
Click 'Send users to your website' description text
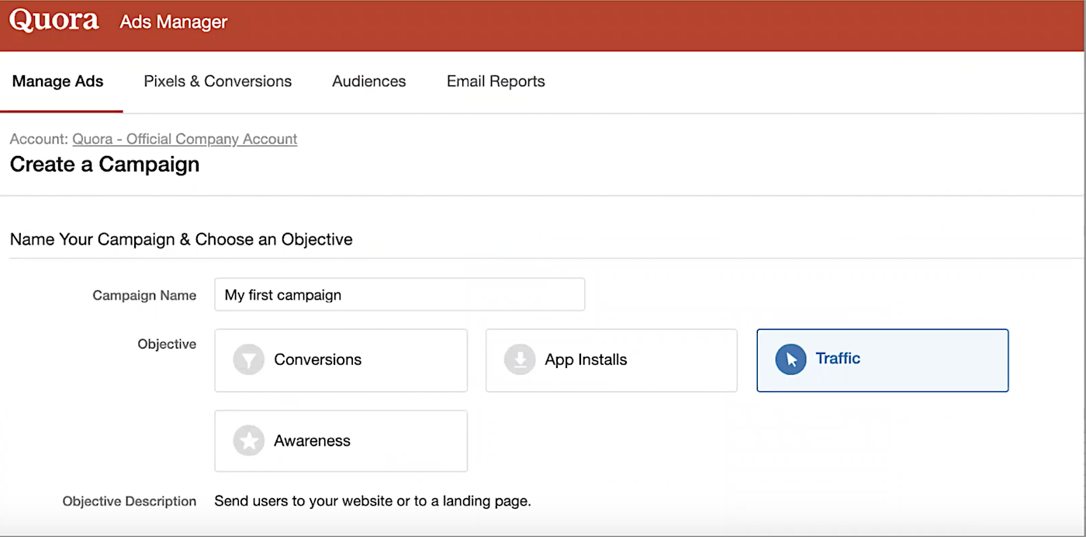373,501
